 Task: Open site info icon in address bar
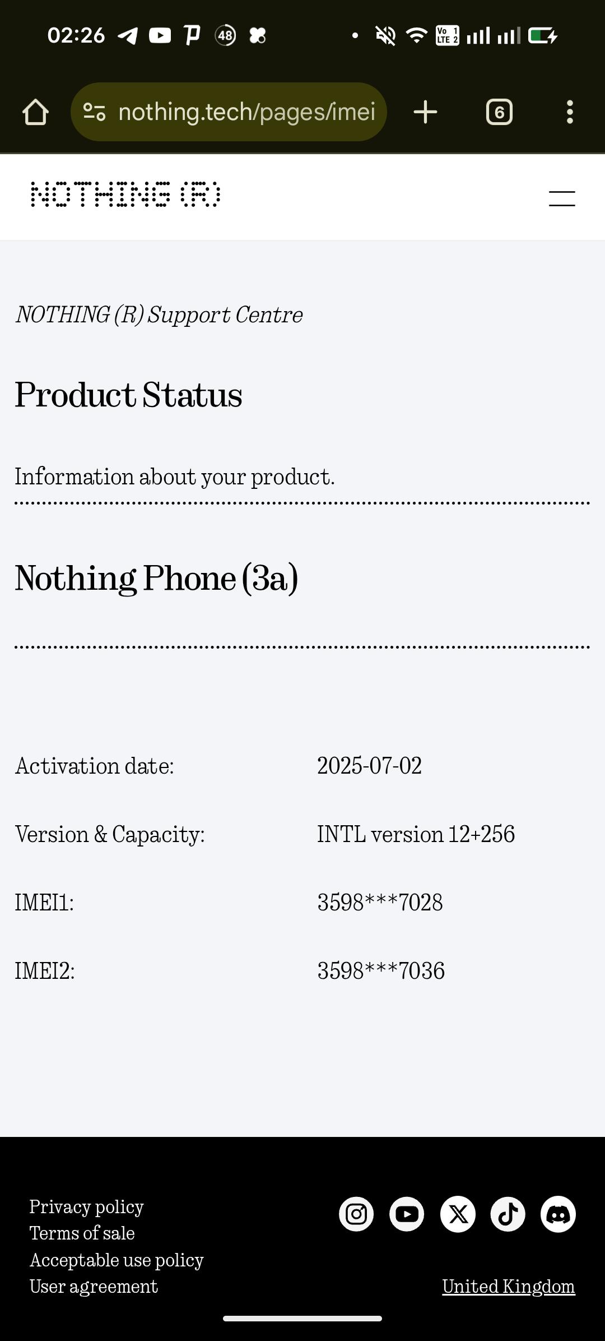click(94, 112)
